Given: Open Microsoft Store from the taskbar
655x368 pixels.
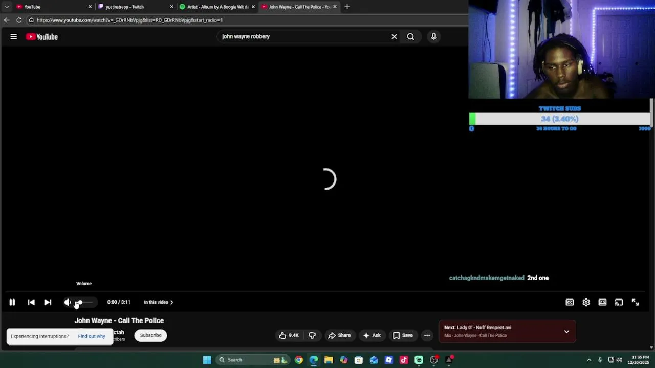Looking at the screenshot, I should coord(359,360).
